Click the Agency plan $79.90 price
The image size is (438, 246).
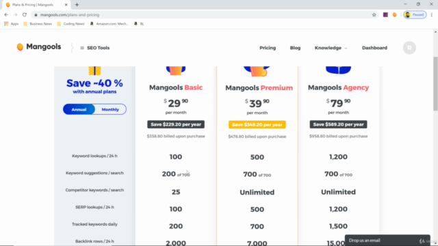(x=338, y=103)
